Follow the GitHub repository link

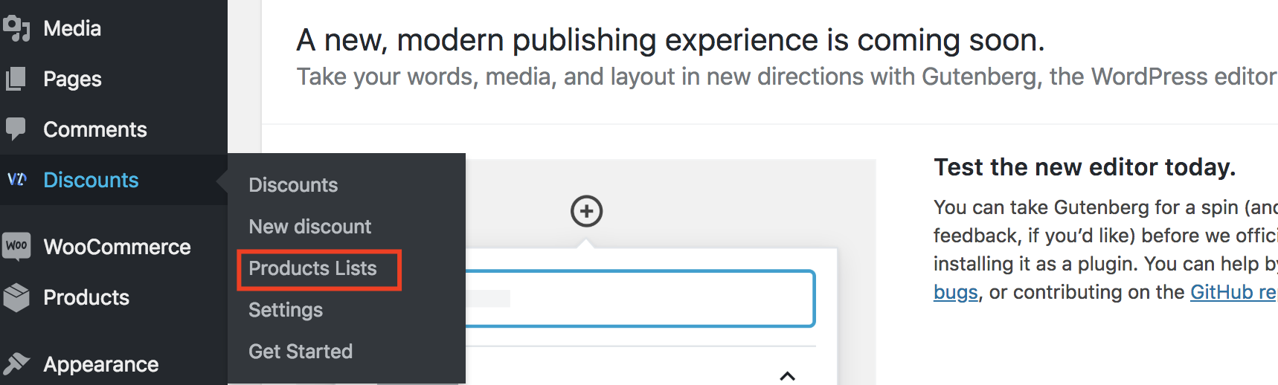pyautogui.click(x=1233, y=292)
